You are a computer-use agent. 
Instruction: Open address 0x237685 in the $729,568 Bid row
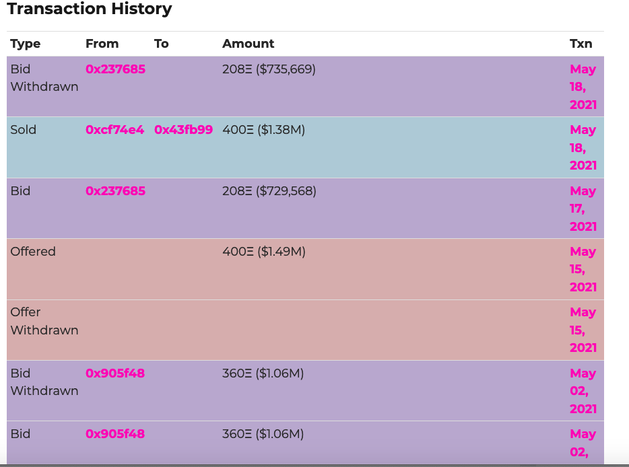[x=115, y=191]
